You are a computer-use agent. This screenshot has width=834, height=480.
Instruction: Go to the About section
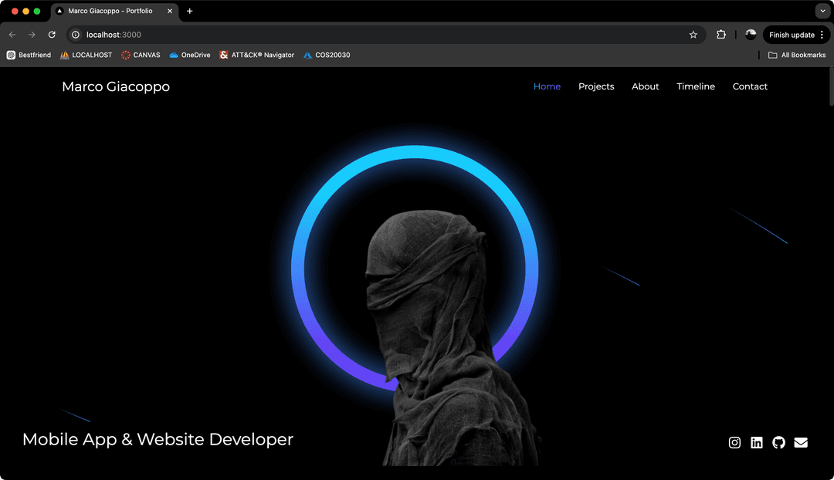pos(645,86)
